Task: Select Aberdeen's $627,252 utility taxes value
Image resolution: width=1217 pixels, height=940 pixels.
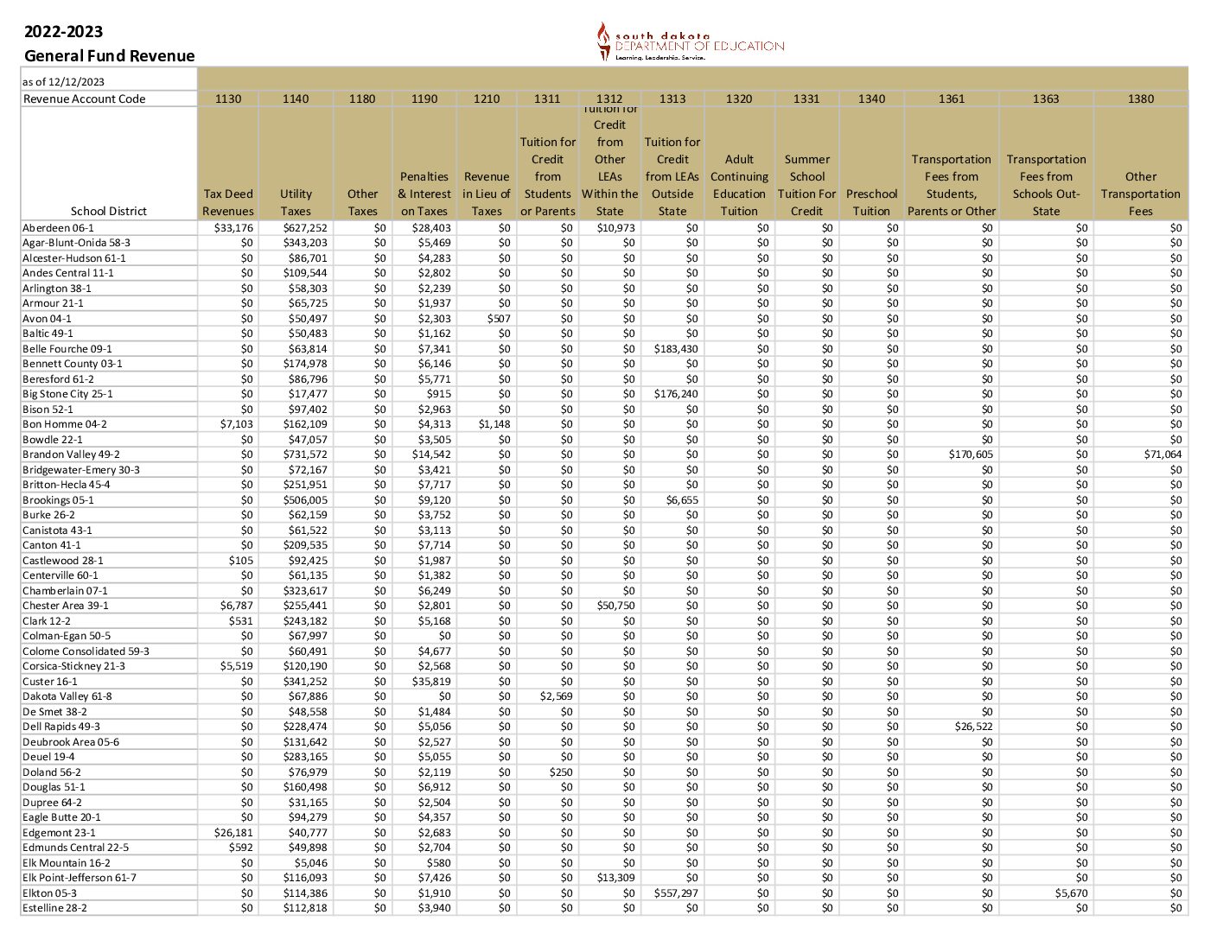Action: click(305, 228)
